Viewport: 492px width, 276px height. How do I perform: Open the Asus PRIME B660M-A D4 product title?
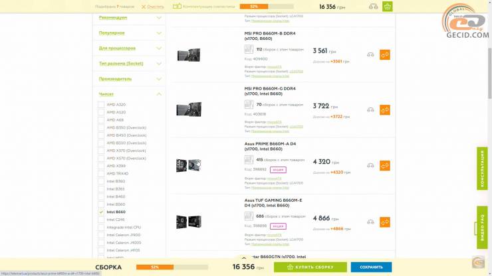click(x=270, y=147)
